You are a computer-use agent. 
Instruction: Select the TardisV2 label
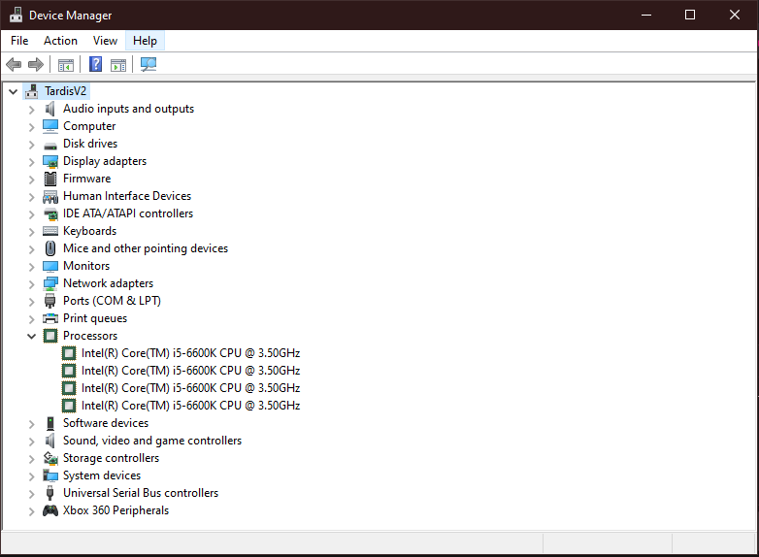point(65,91)
